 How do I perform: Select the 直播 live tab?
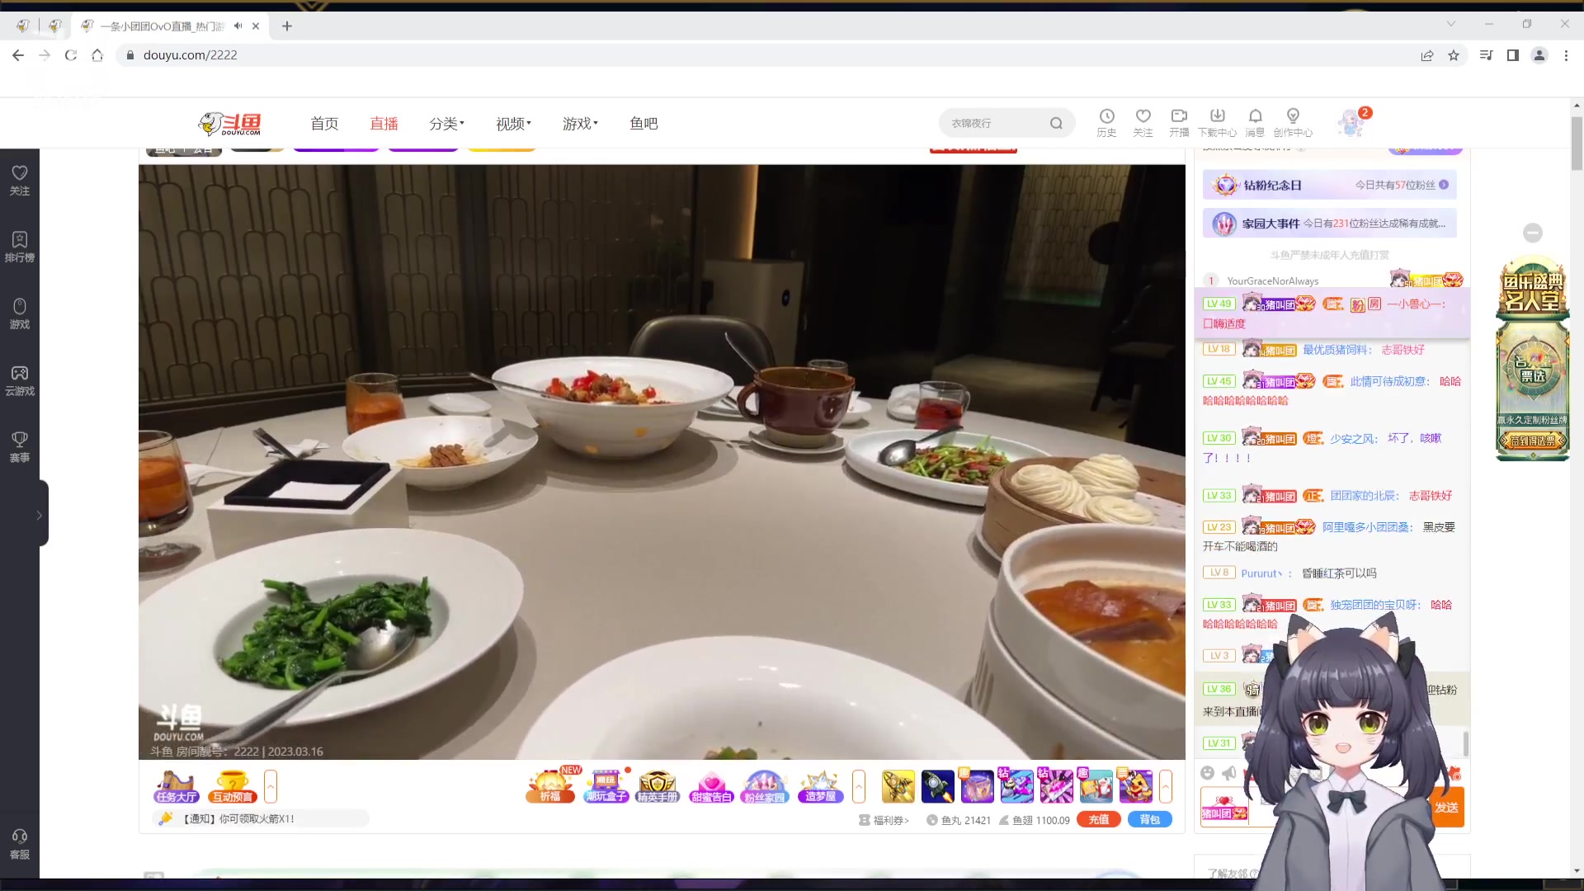coord(384,123)
